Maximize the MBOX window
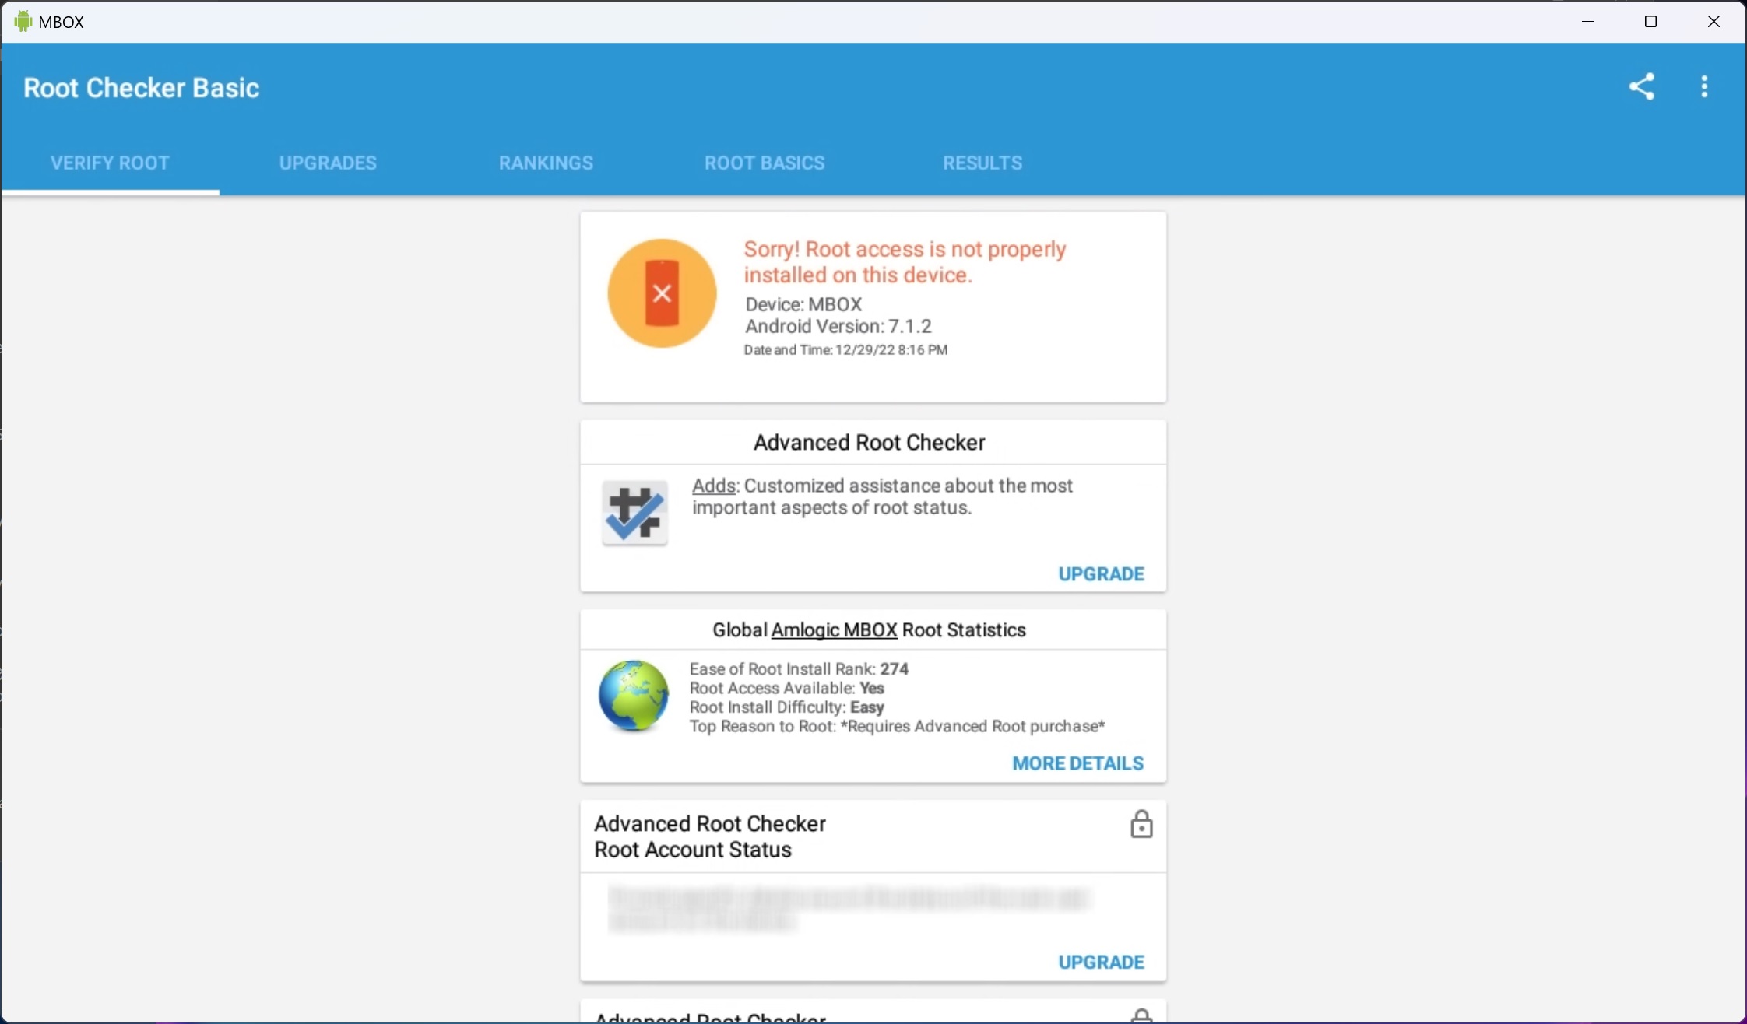 pyautogui.click(x=1650, y=22)
